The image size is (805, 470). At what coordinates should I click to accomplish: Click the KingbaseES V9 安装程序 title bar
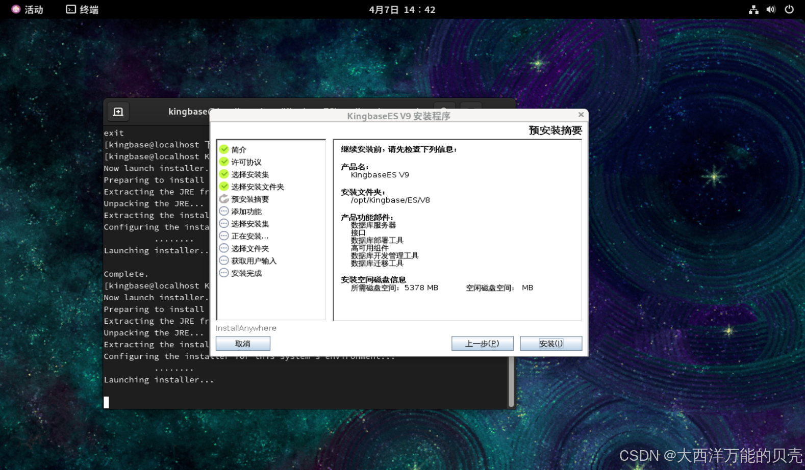(398, 116)
